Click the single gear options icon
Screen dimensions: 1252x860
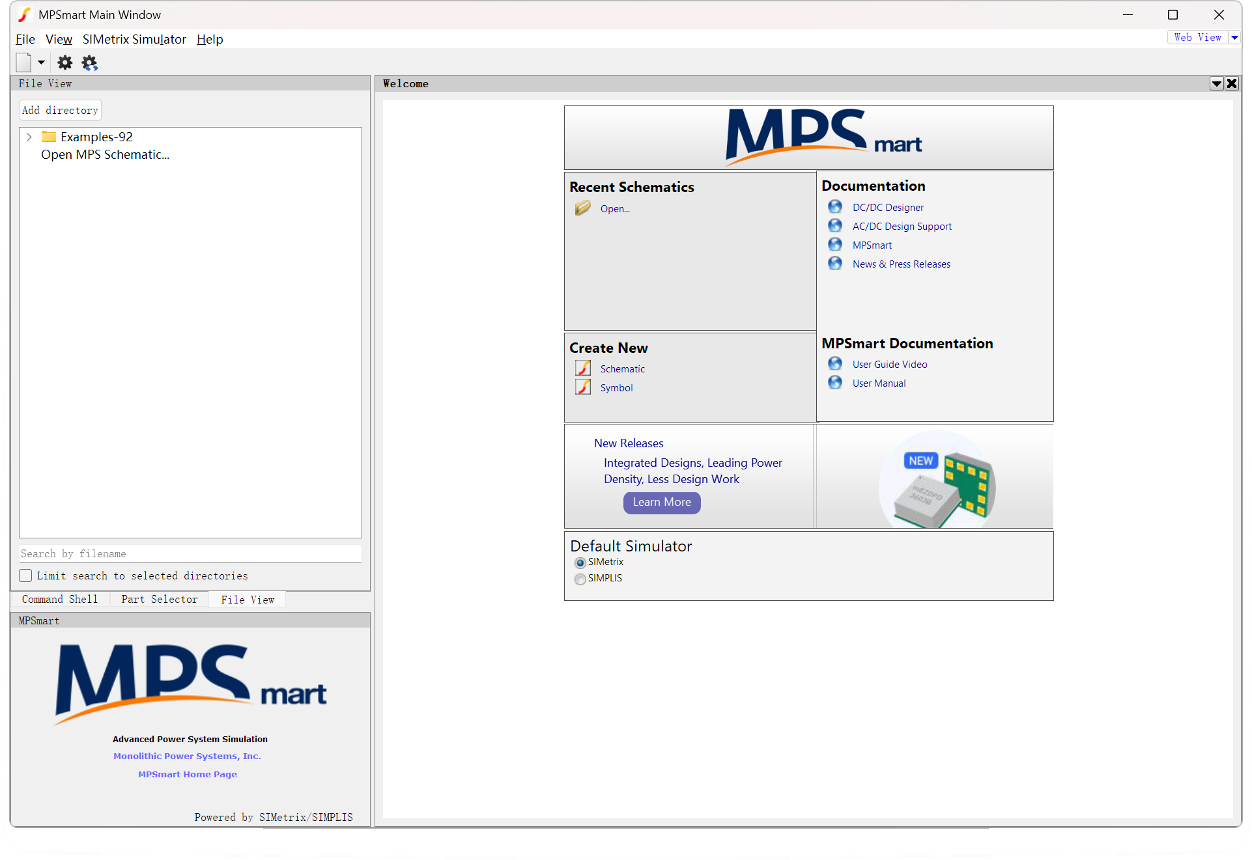click(65, 62)
